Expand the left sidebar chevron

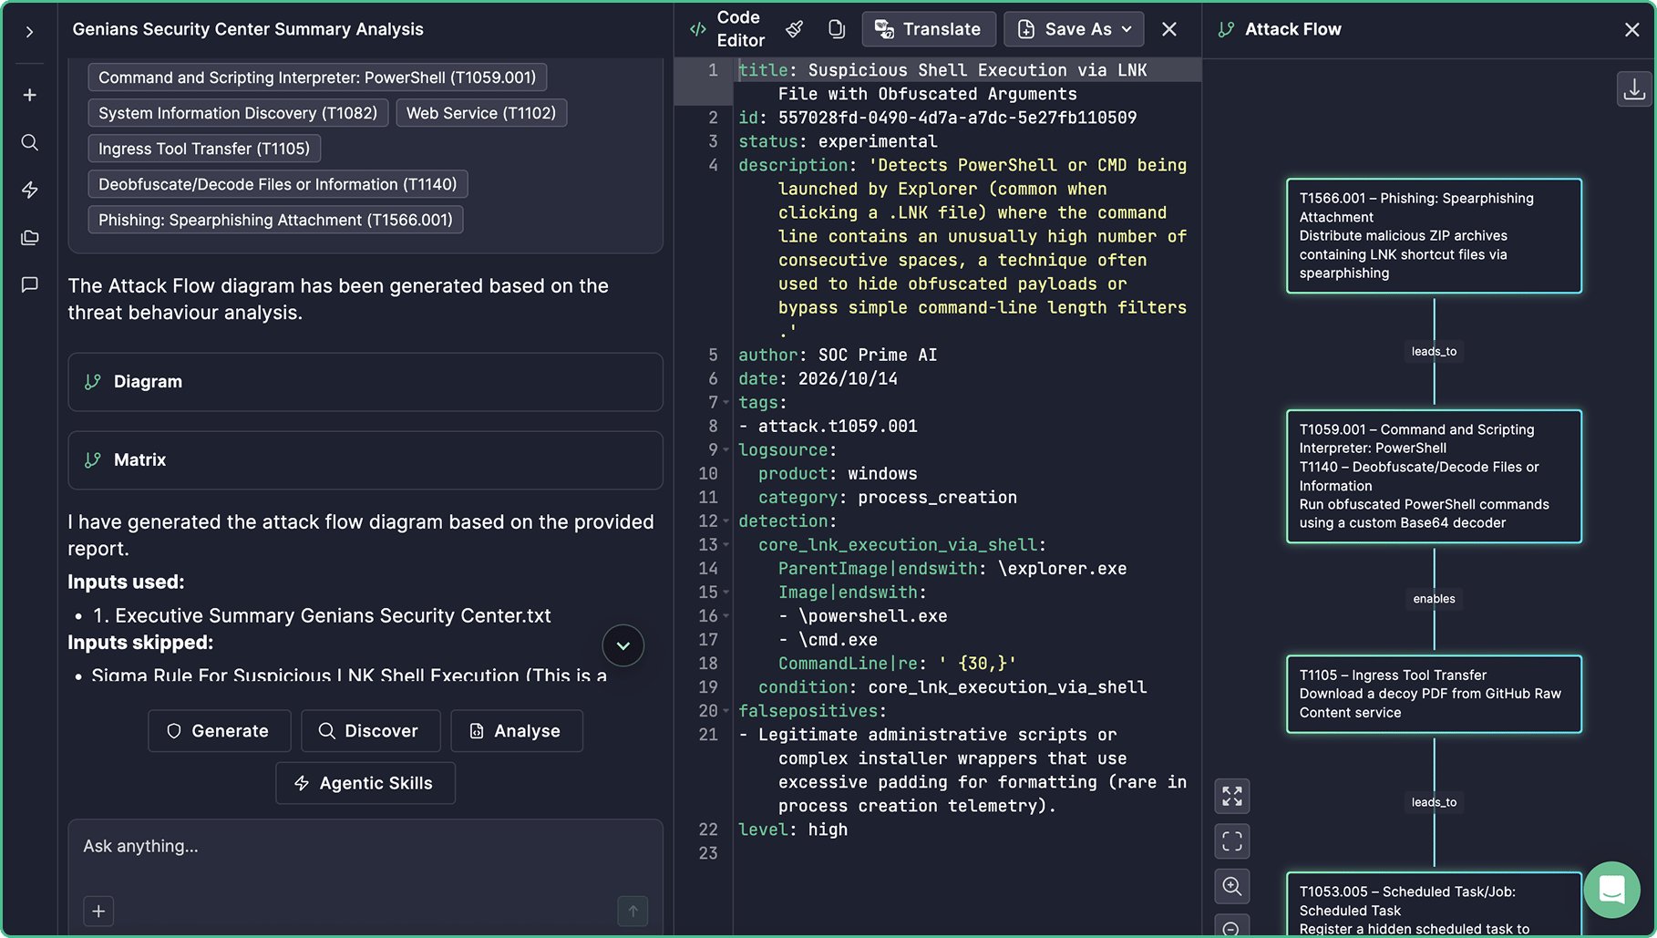(x=29, y=32)
